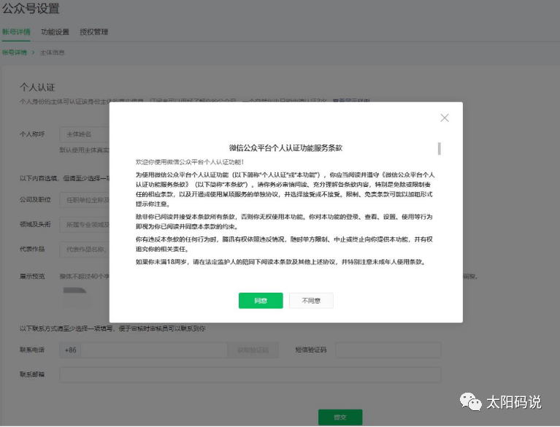Viewport: 560px width, 427px height.
Task: Click the 个人认证 section heading
Action: [37, 88]
